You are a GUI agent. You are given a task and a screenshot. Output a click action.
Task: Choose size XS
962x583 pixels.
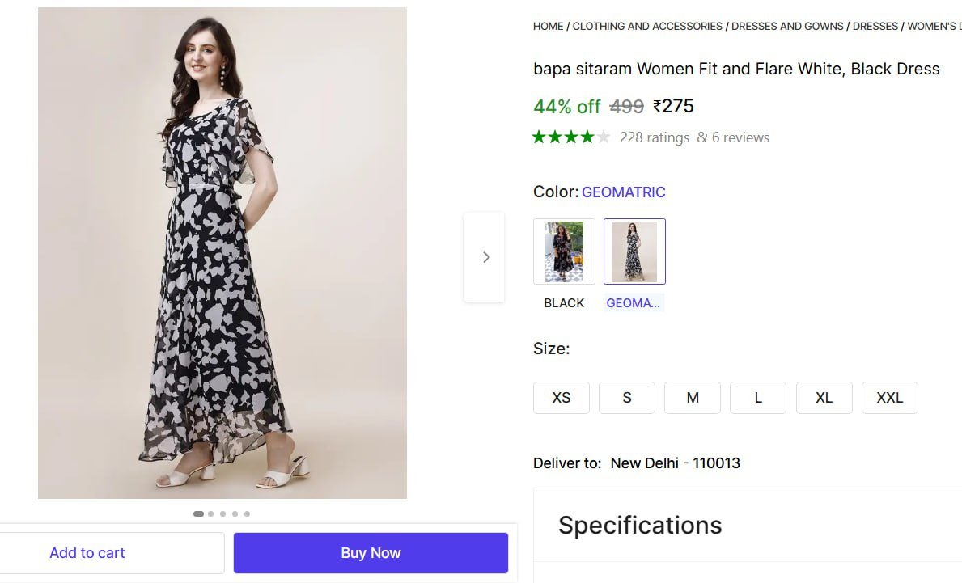click(x=562, y=398)
